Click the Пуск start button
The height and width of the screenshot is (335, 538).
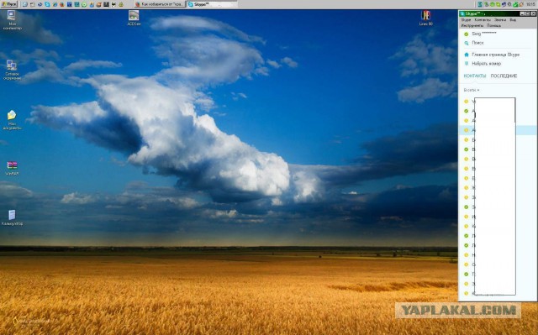click(9, 4)
